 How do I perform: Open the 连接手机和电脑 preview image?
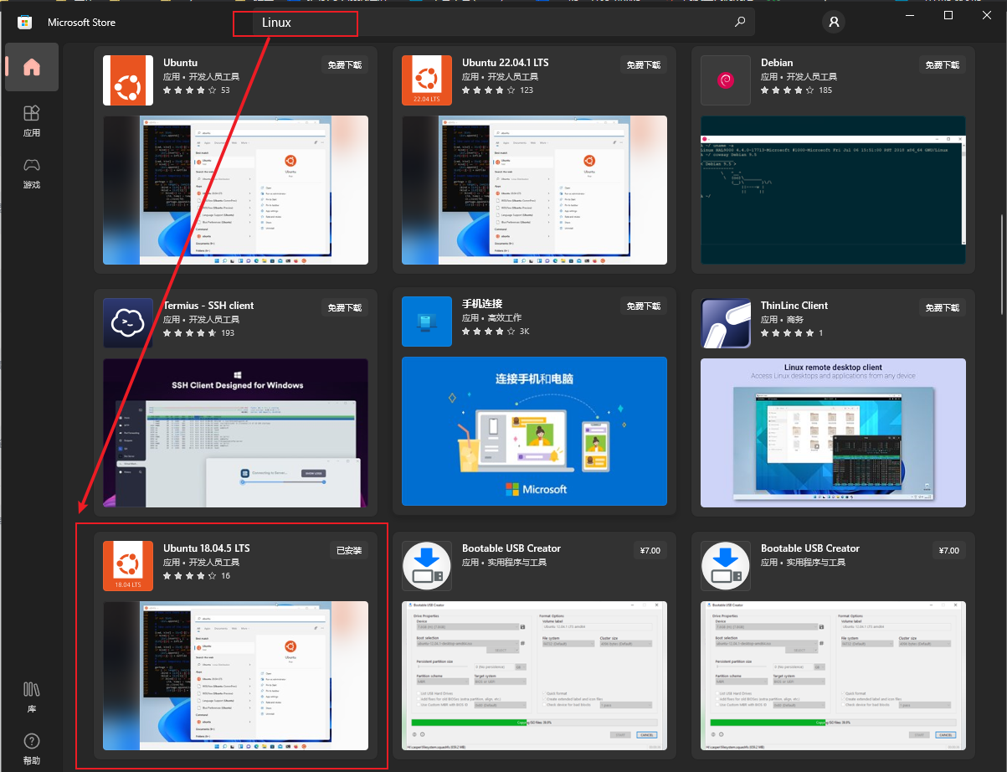point(534,431)
